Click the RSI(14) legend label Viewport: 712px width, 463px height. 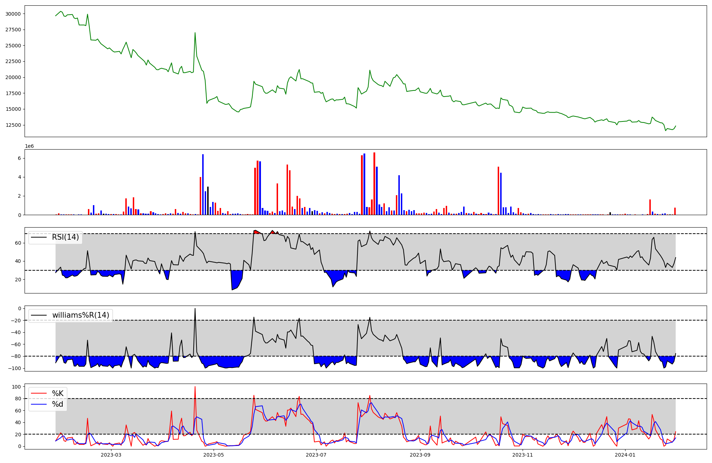tap(66, 237)
